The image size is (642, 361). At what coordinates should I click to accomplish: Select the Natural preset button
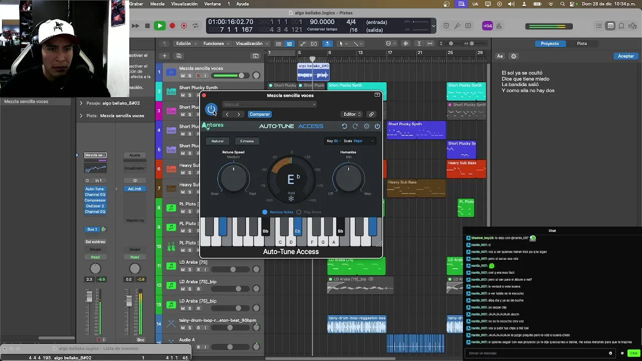pos(217,141)
